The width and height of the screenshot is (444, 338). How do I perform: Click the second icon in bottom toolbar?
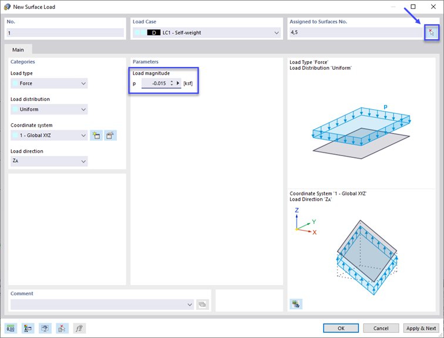[x=28, y=329]
